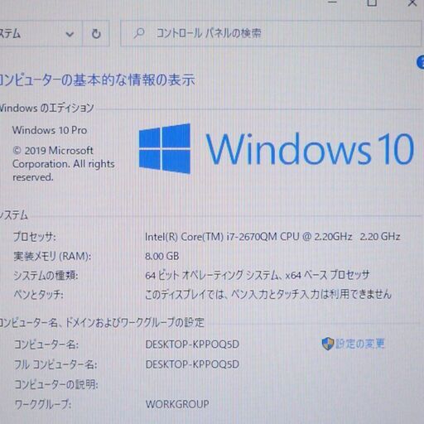Screen dimensions: 424x424
Task: Select the WORKGROUP value
Action: 177,404
